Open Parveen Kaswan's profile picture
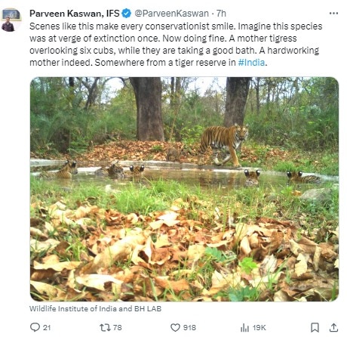The image size is (347, 337). pyautogui.click(x=11, y=20)
